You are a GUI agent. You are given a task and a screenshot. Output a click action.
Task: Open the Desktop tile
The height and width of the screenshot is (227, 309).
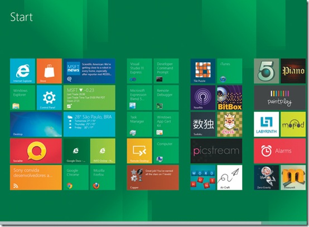click(36, 125)
